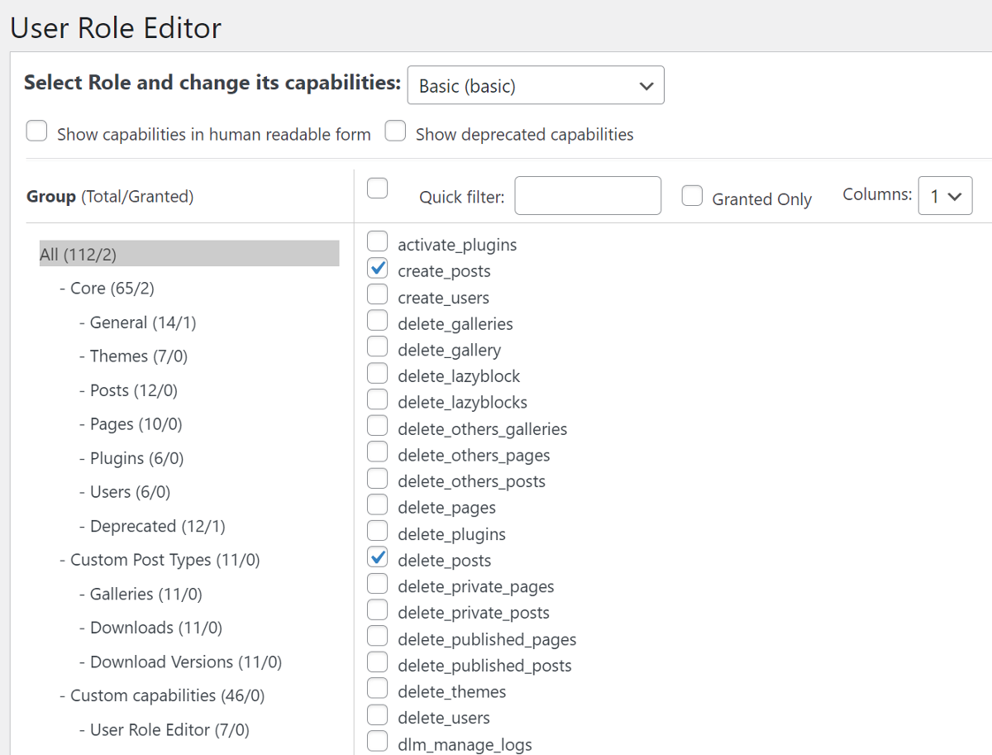Click into the Quick filter text field
The width and height of the screenshot is (992, 755).
tap(588, 196)
